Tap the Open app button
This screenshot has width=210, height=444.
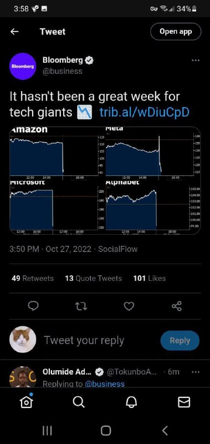tap(176, 32)
